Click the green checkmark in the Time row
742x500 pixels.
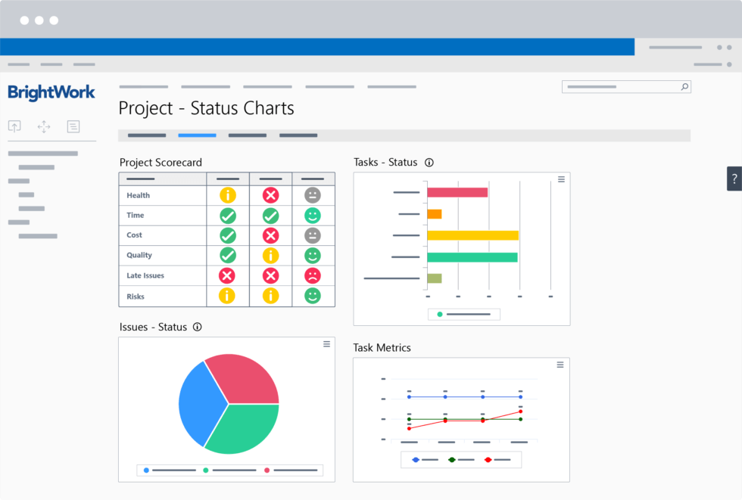point(226,215)
